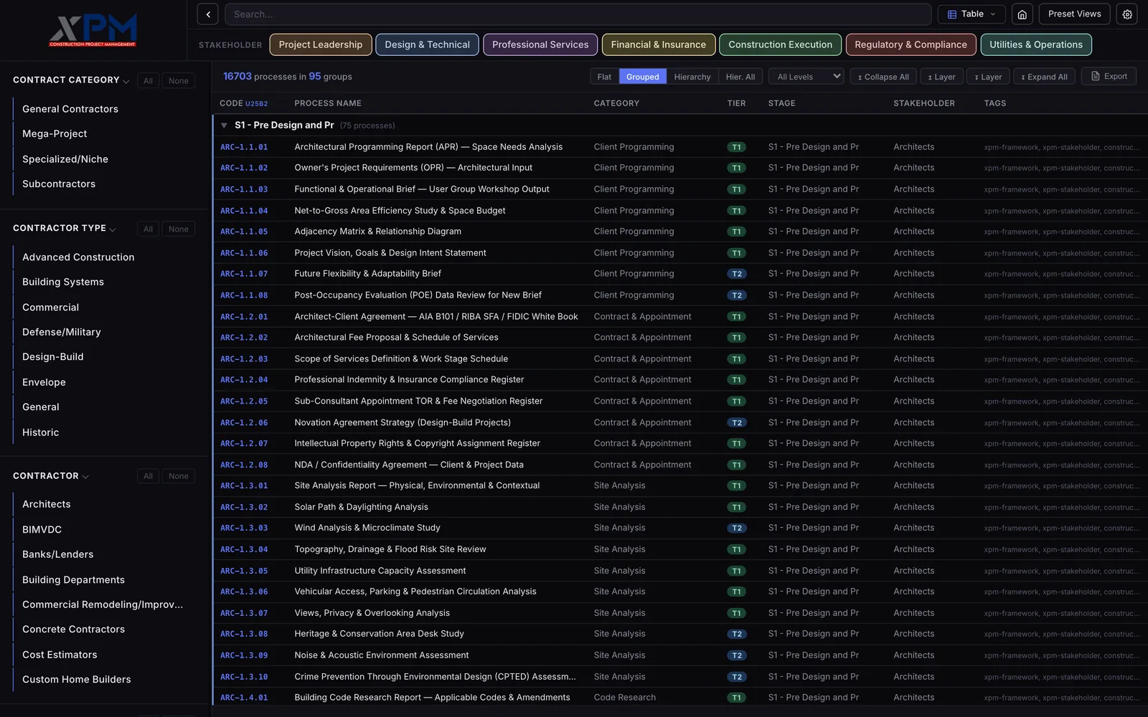Click None in Contractor Type filter

(179, 229)
